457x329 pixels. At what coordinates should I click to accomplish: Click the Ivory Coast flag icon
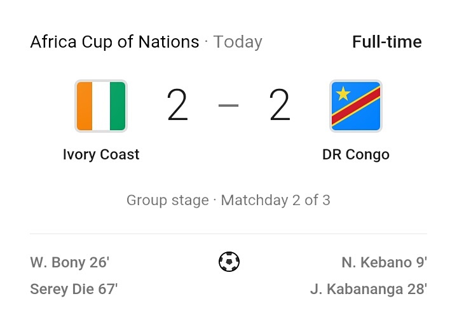point(101,106)
